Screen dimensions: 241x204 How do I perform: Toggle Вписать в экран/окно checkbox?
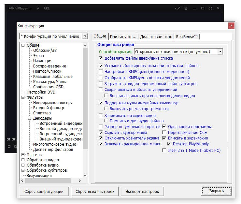pos(164,138)
